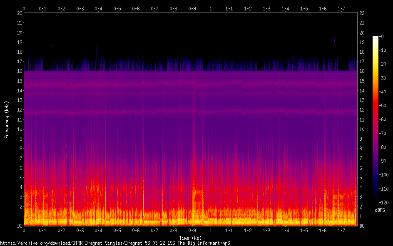The width and height of the screenshot is (393, 246).
Task: Select the 1.7 tick on bottom time axis
Action: [341, 231]
